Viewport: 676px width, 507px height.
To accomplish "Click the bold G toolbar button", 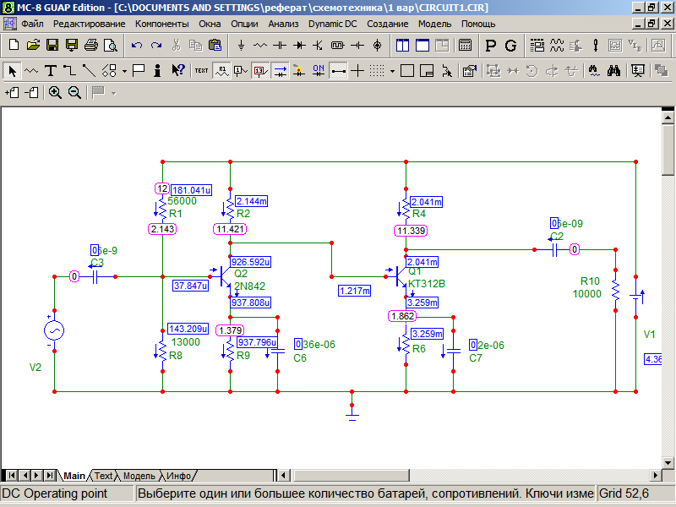I will coord(510,44).
